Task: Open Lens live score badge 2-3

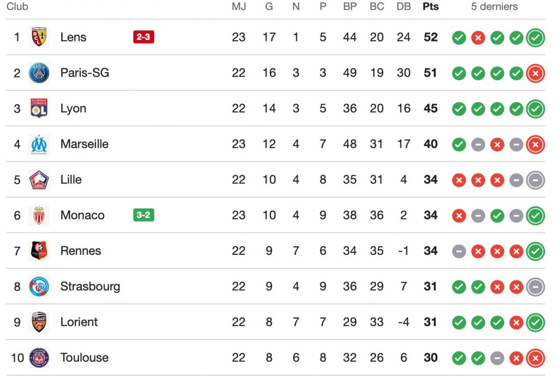Action: pyautogui.click(x=144, y=37)
